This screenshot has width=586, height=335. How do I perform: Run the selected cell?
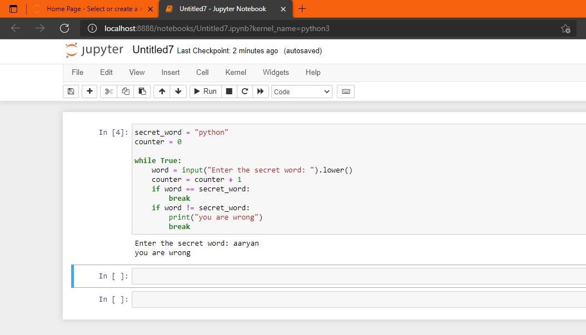tap(206, 92)
